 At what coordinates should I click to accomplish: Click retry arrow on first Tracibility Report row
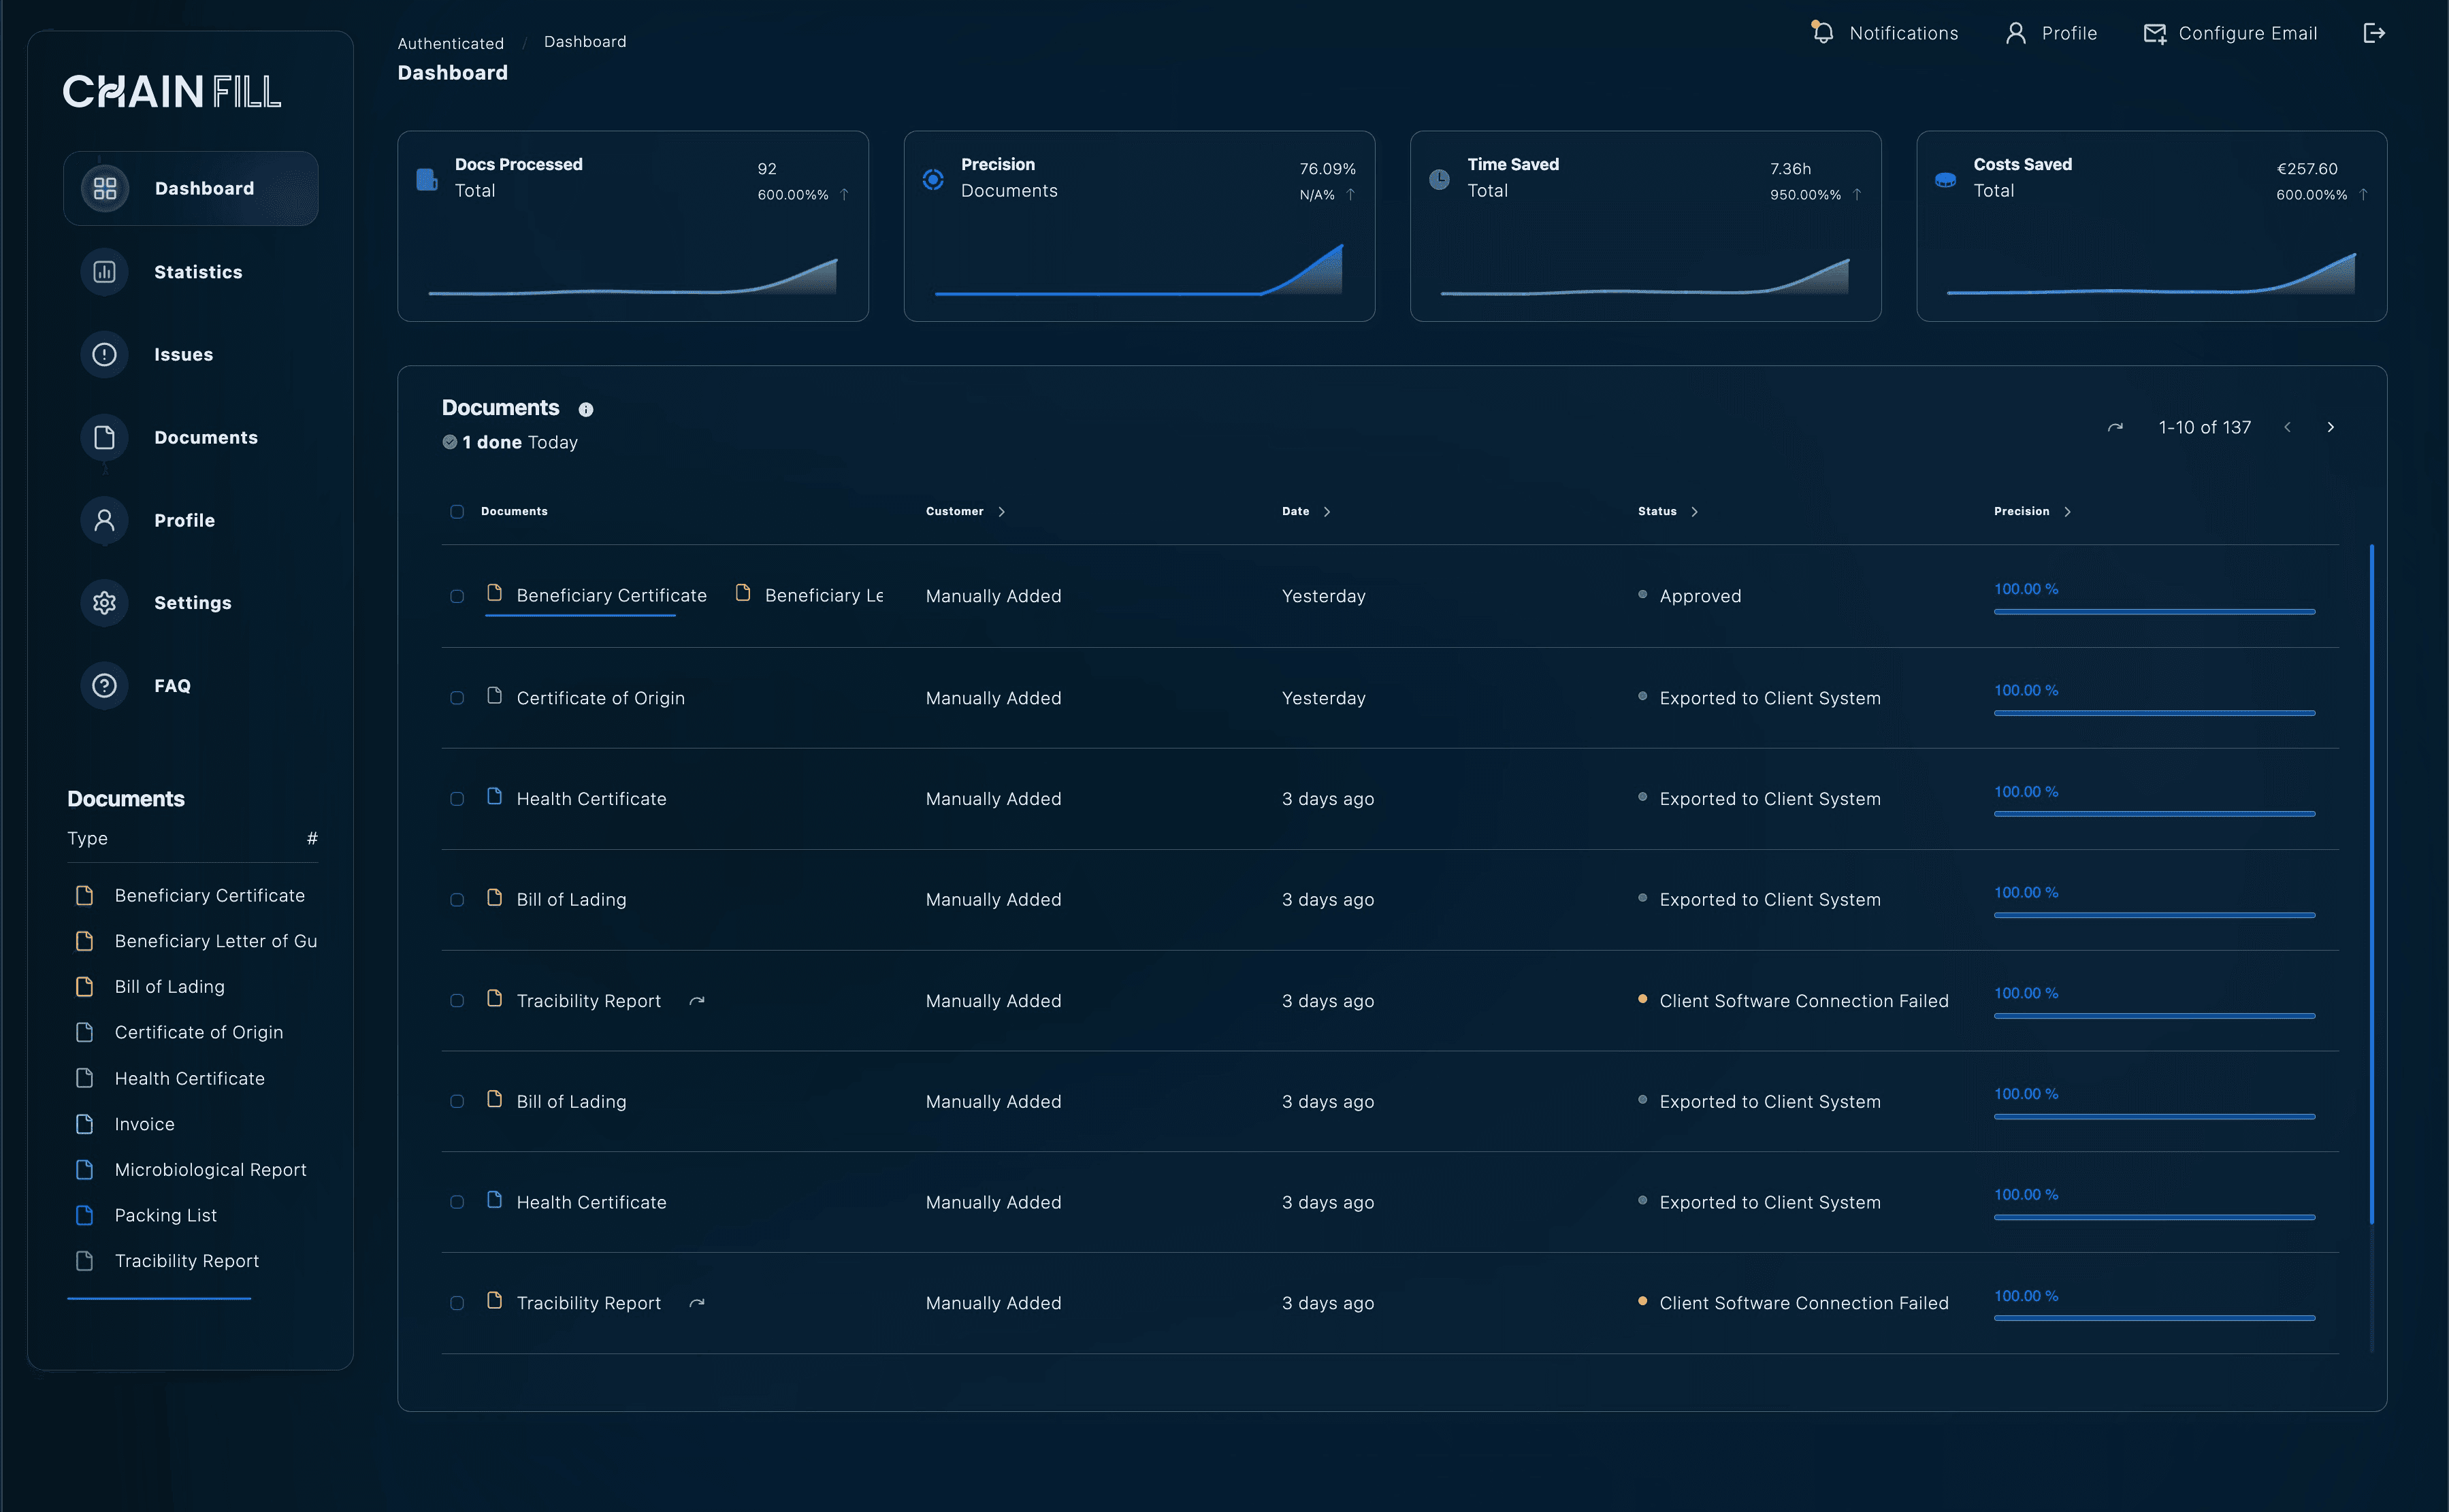click(x=697, y=1000)
